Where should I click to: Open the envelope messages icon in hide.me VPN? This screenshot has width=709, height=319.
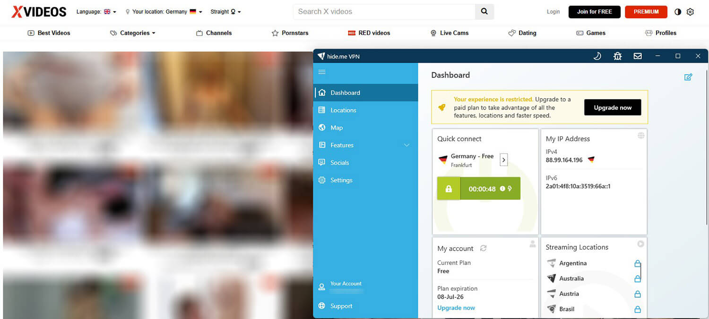638,56
